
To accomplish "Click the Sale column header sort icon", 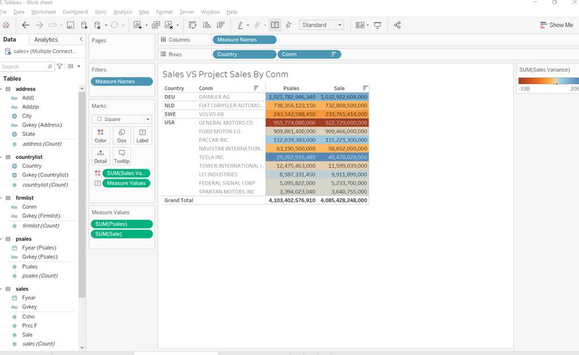I will 365,88.
